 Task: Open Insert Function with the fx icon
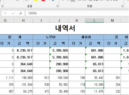point(21,13)
